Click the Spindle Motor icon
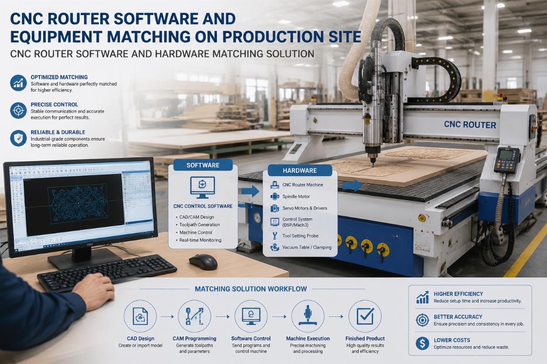The image size is (547, 364). [x=274, y=197]
